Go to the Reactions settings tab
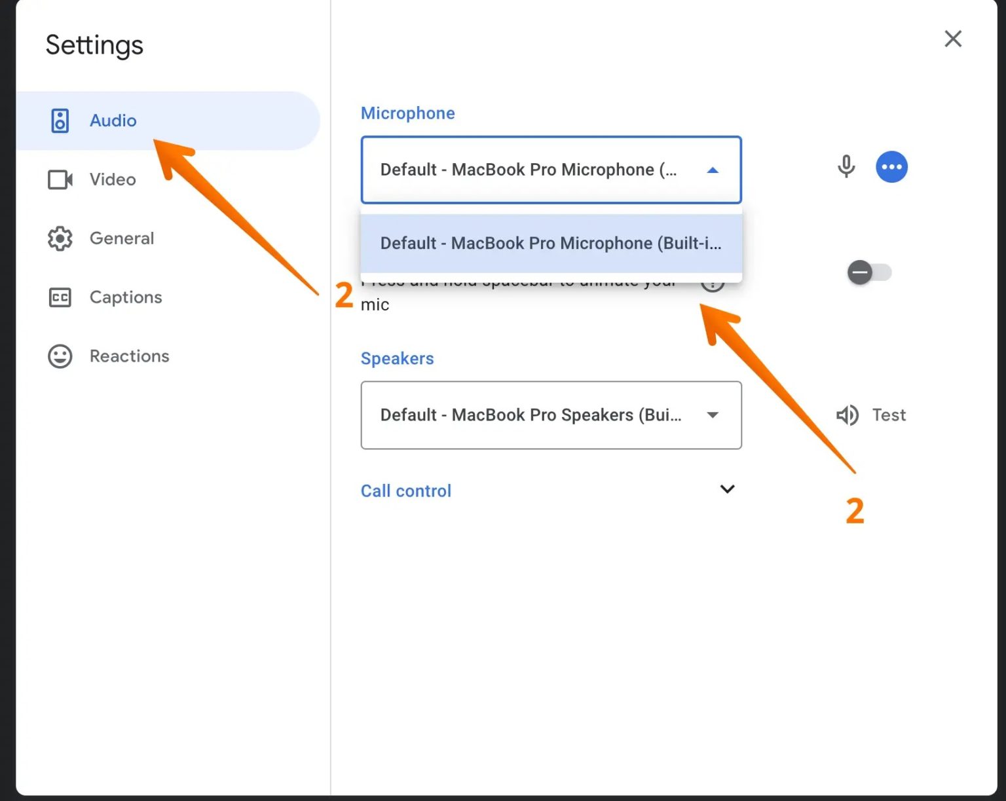The height and width of the screenshot is (801, 1006). 129,356
